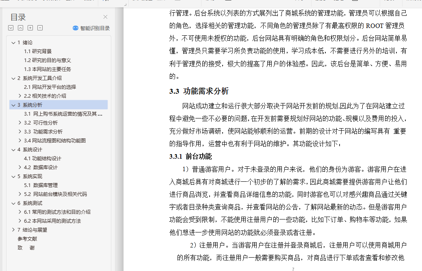The height and width of the screenshot is (271, 422).
Task: Expand 3.3 功能需求分析 in outline
Action: pyautogui.click(x=19, y=131)
